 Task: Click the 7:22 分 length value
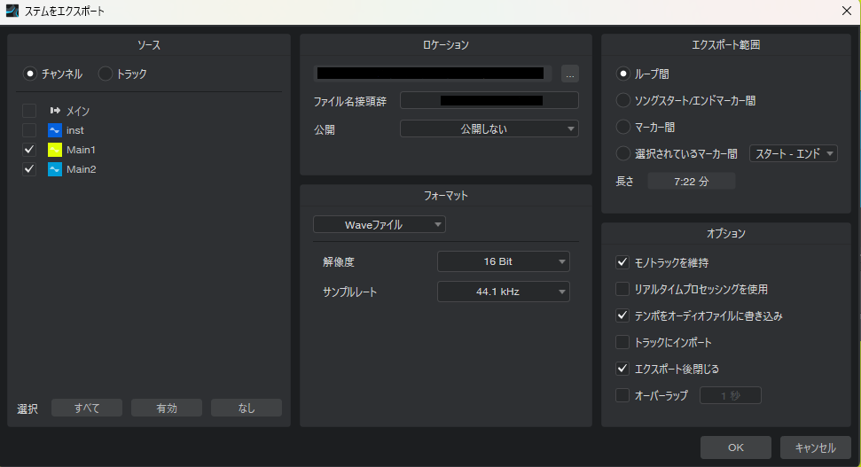[692, 182]
